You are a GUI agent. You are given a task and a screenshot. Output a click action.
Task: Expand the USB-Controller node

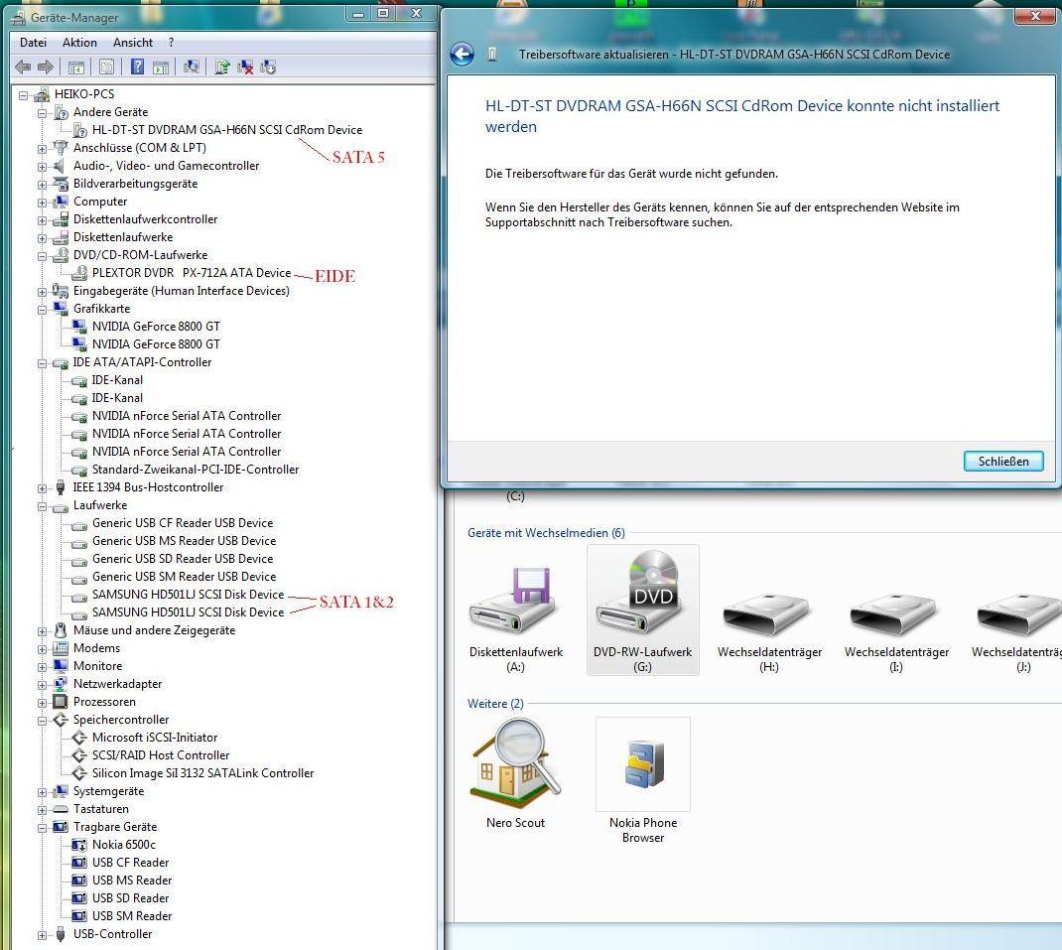[42, 935]
